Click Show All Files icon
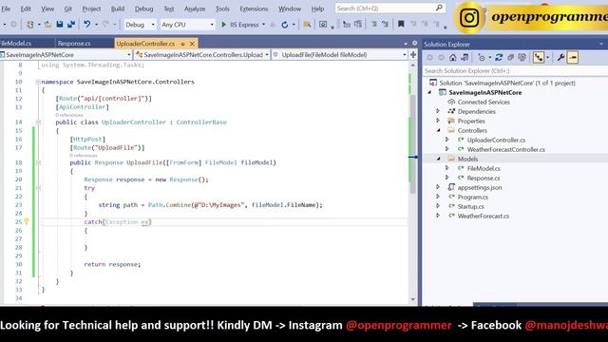This screenshot has height=342, width=608. tap(522, 58)
